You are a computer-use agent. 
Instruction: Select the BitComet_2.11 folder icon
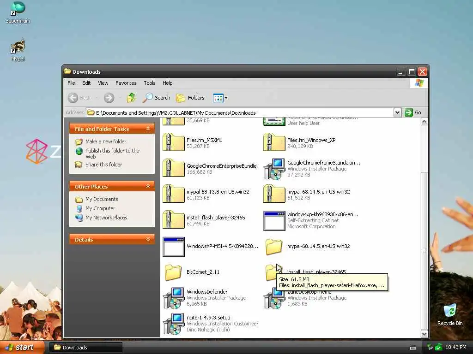pos(173,272)
